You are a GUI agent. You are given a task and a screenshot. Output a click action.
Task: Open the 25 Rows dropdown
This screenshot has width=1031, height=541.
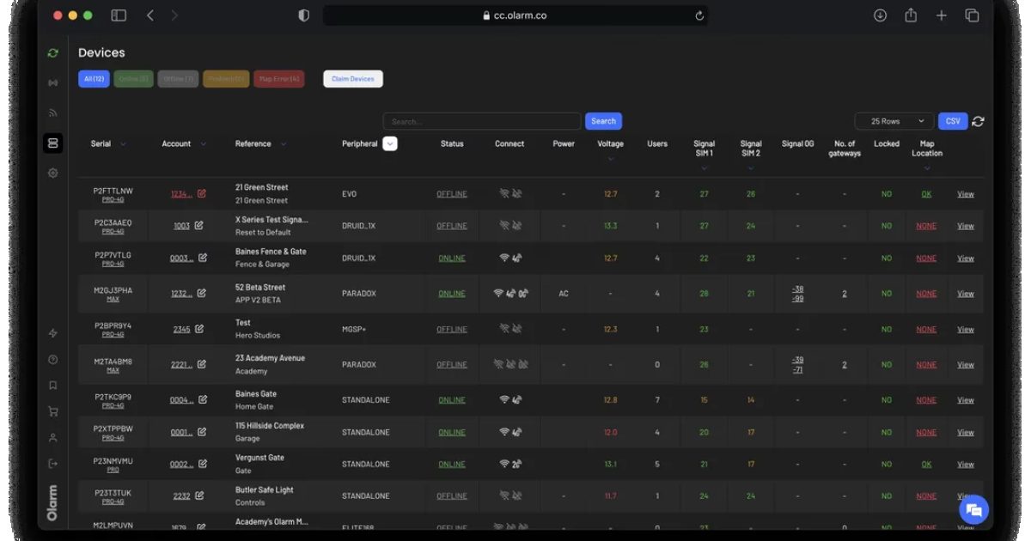892,120
